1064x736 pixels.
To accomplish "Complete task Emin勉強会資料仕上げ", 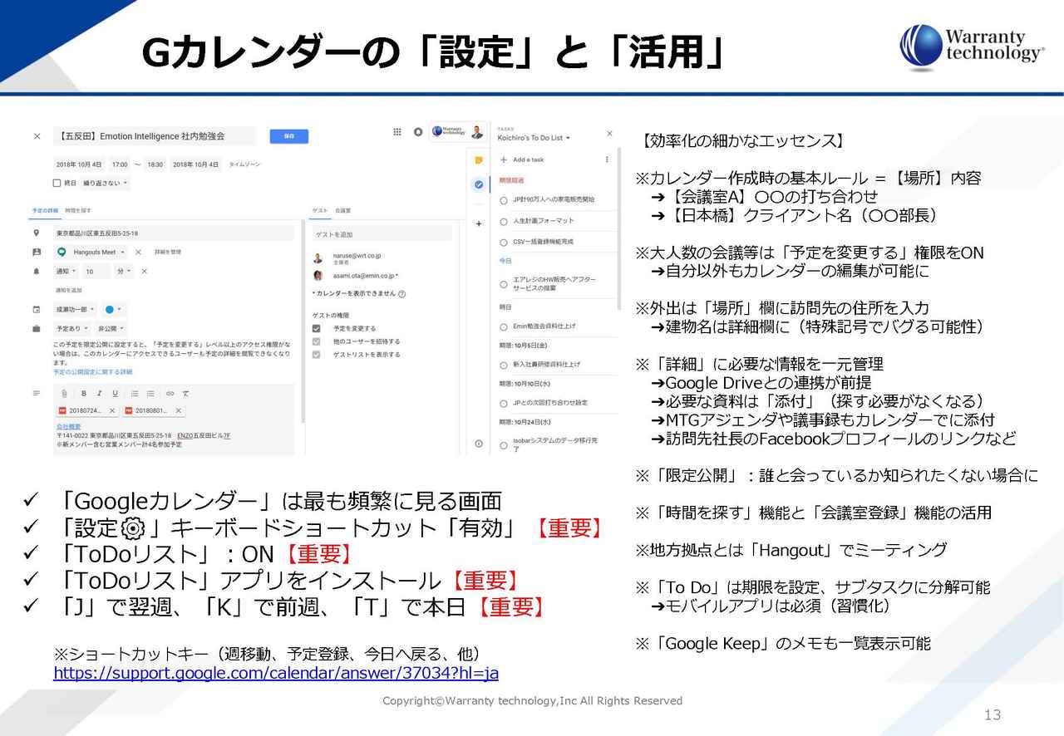I will (x=504, y=326).
